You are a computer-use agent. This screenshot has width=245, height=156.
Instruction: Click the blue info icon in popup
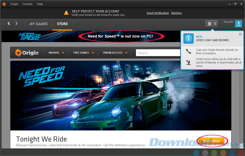coord(188,38)
